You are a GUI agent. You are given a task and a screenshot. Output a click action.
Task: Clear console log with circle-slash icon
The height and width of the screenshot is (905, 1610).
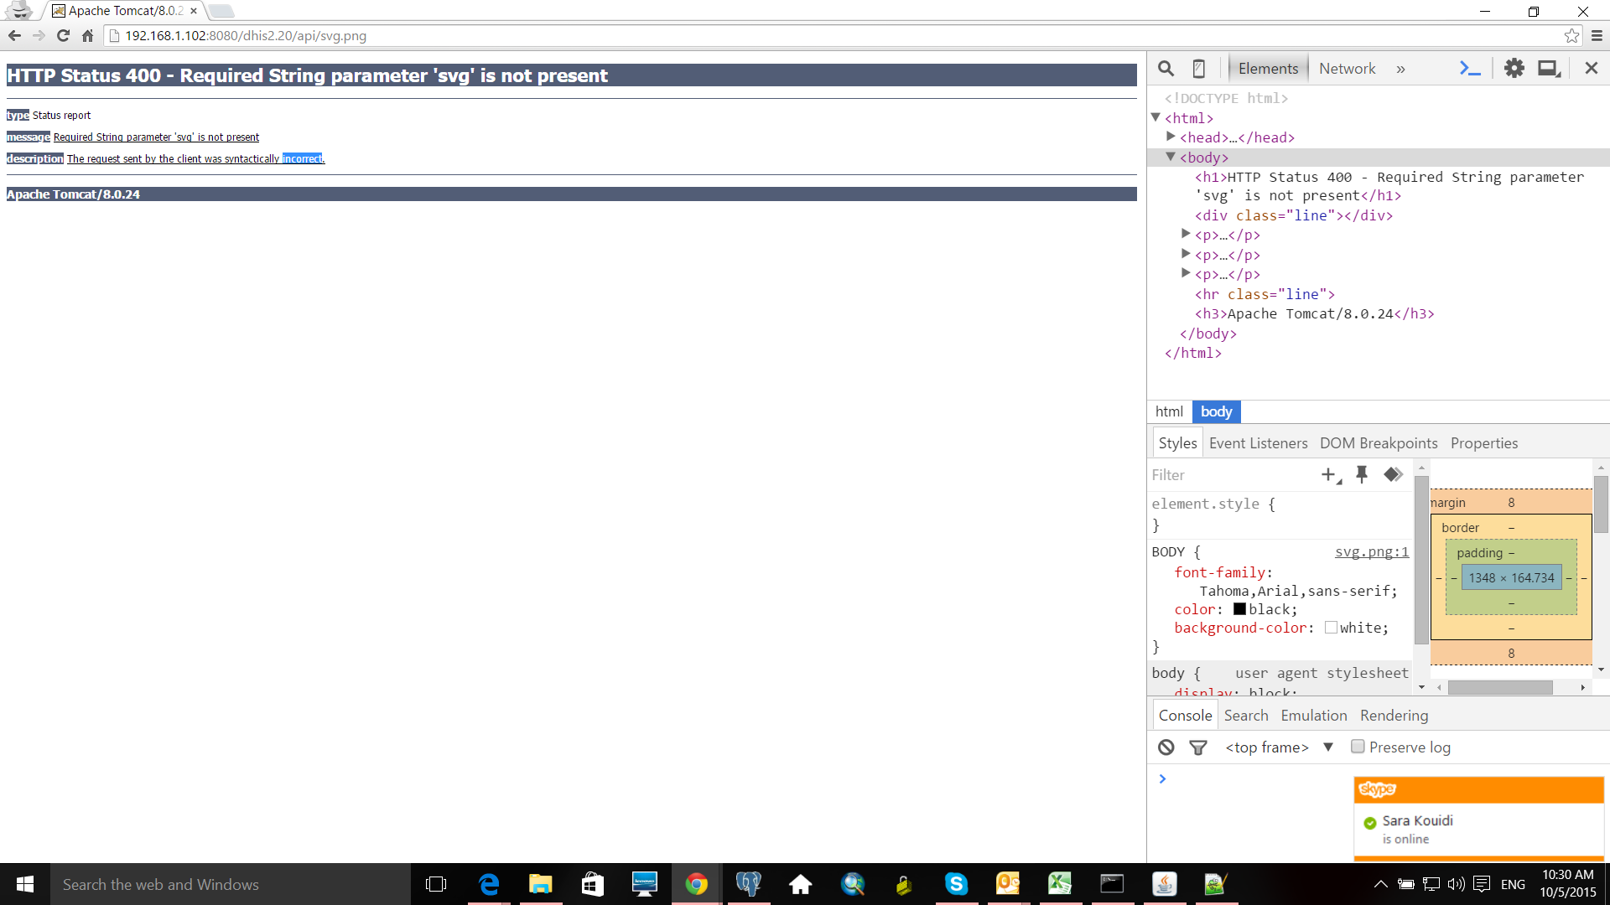(1166, 747)
